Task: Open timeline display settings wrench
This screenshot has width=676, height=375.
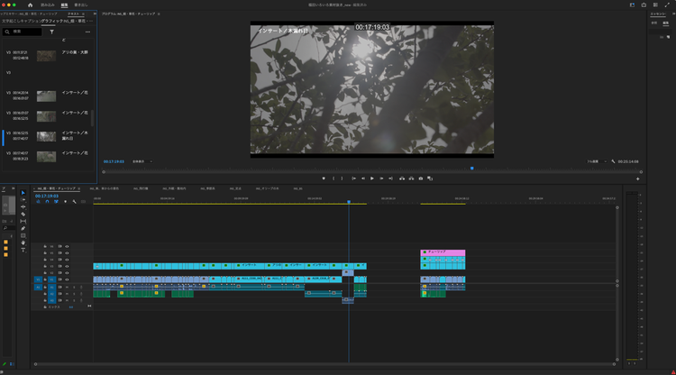Action: [74, 202]
